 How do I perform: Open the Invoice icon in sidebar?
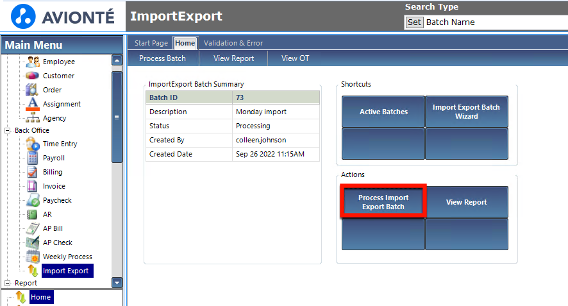[x=33, y=186]
